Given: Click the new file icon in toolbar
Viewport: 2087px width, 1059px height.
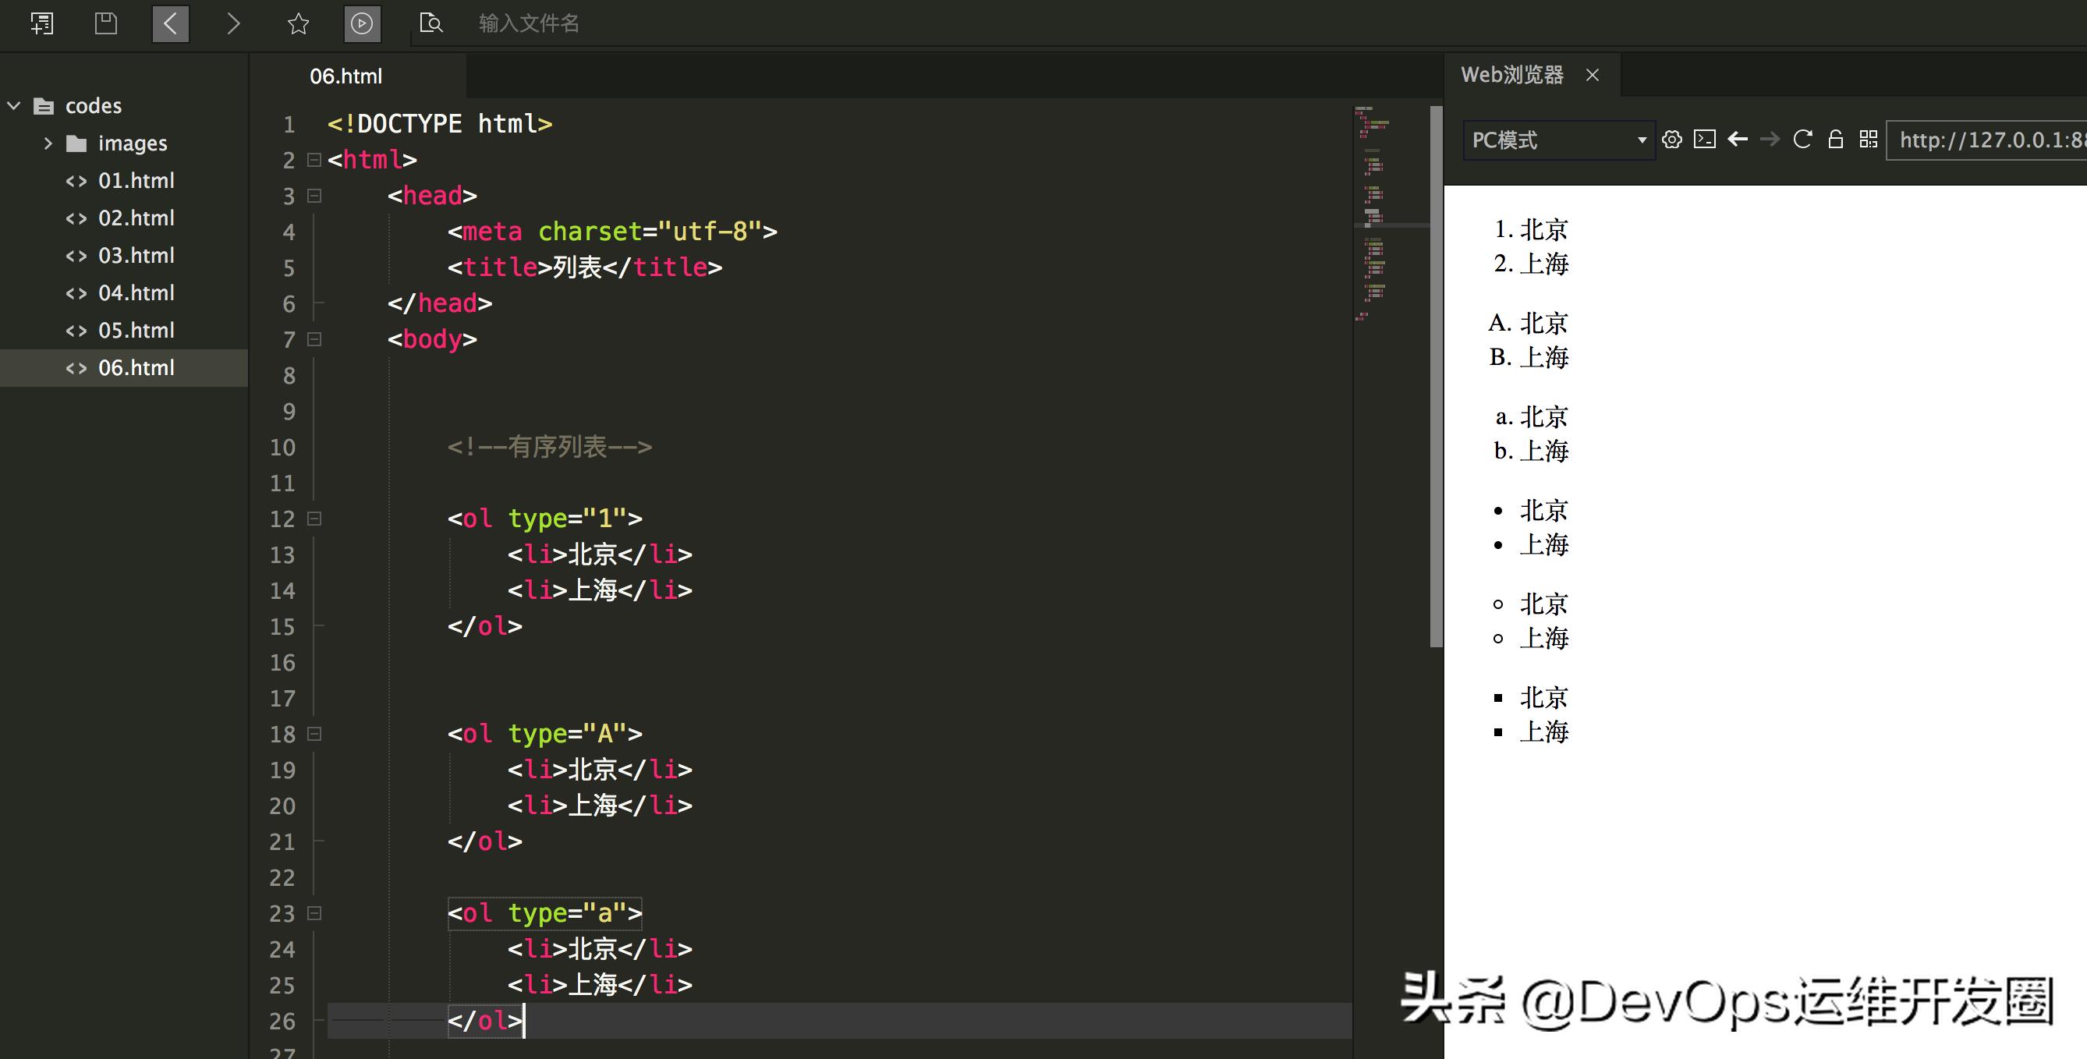Looking at the screenshot, I should [x=41, y=23].
